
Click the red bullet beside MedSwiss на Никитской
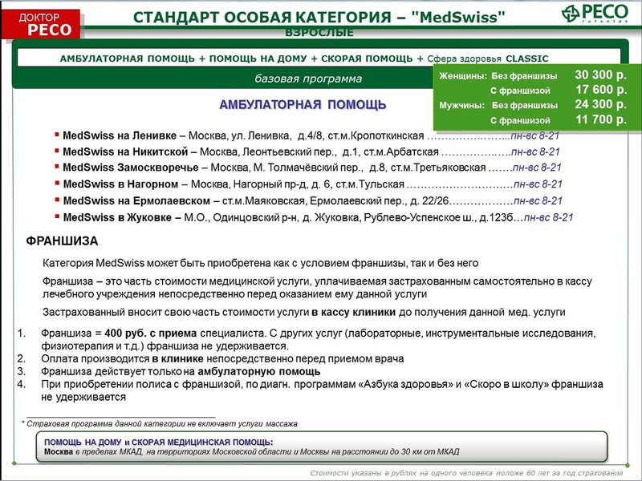coord(57,151)
